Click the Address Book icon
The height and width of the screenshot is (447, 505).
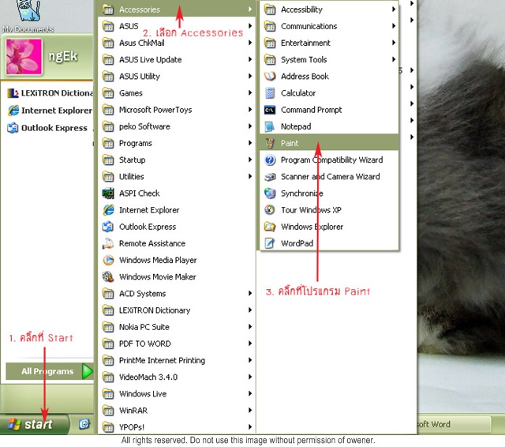[x=270, y=76]
